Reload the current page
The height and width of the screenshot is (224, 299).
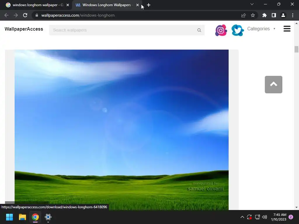(x=25, y=15)
